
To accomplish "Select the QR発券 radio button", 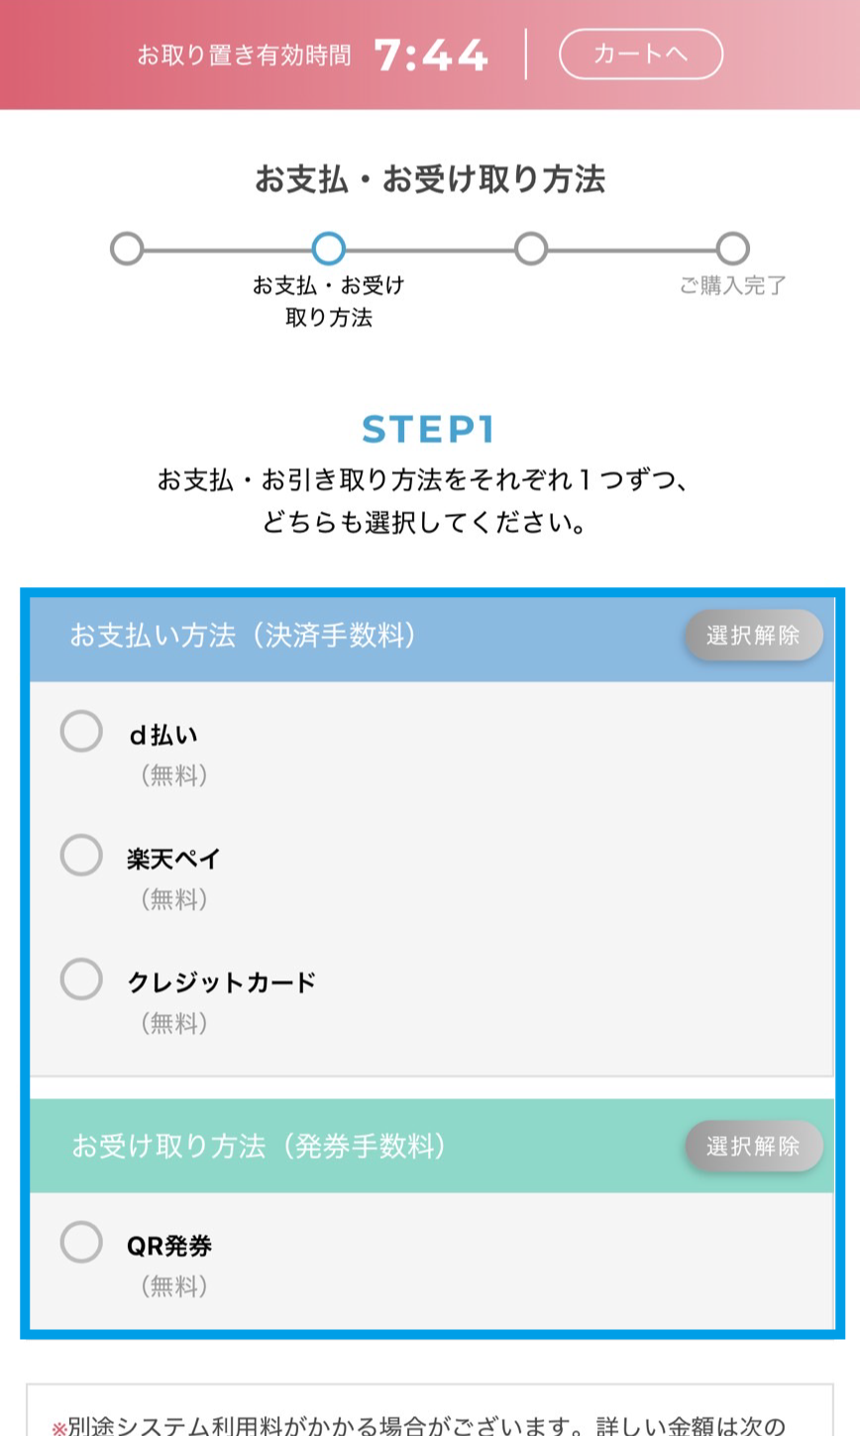I will click(81, 1242).
